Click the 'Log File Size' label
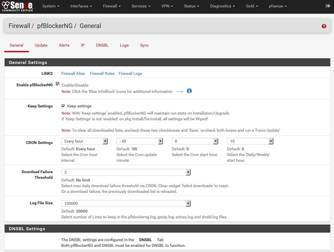Image resolution: width=334 pixels, height=252 pixels. pos(41,203)
